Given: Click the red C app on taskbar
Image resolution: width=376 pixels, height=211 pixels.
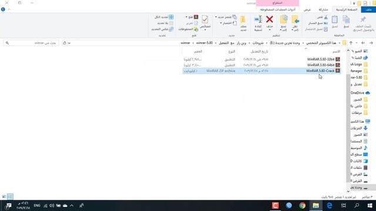Looking at the screenshot, I should point(276,206).
